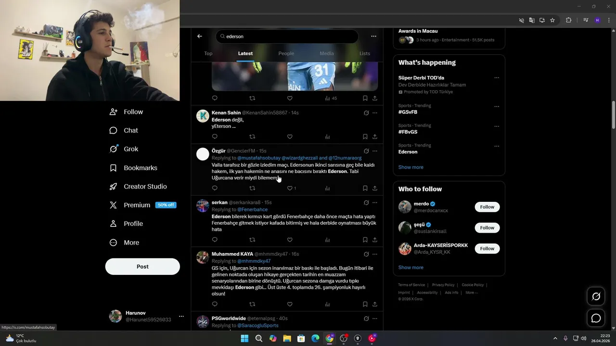Open @Fenerbahce link in serkan's reply

[x=252, y=210]
